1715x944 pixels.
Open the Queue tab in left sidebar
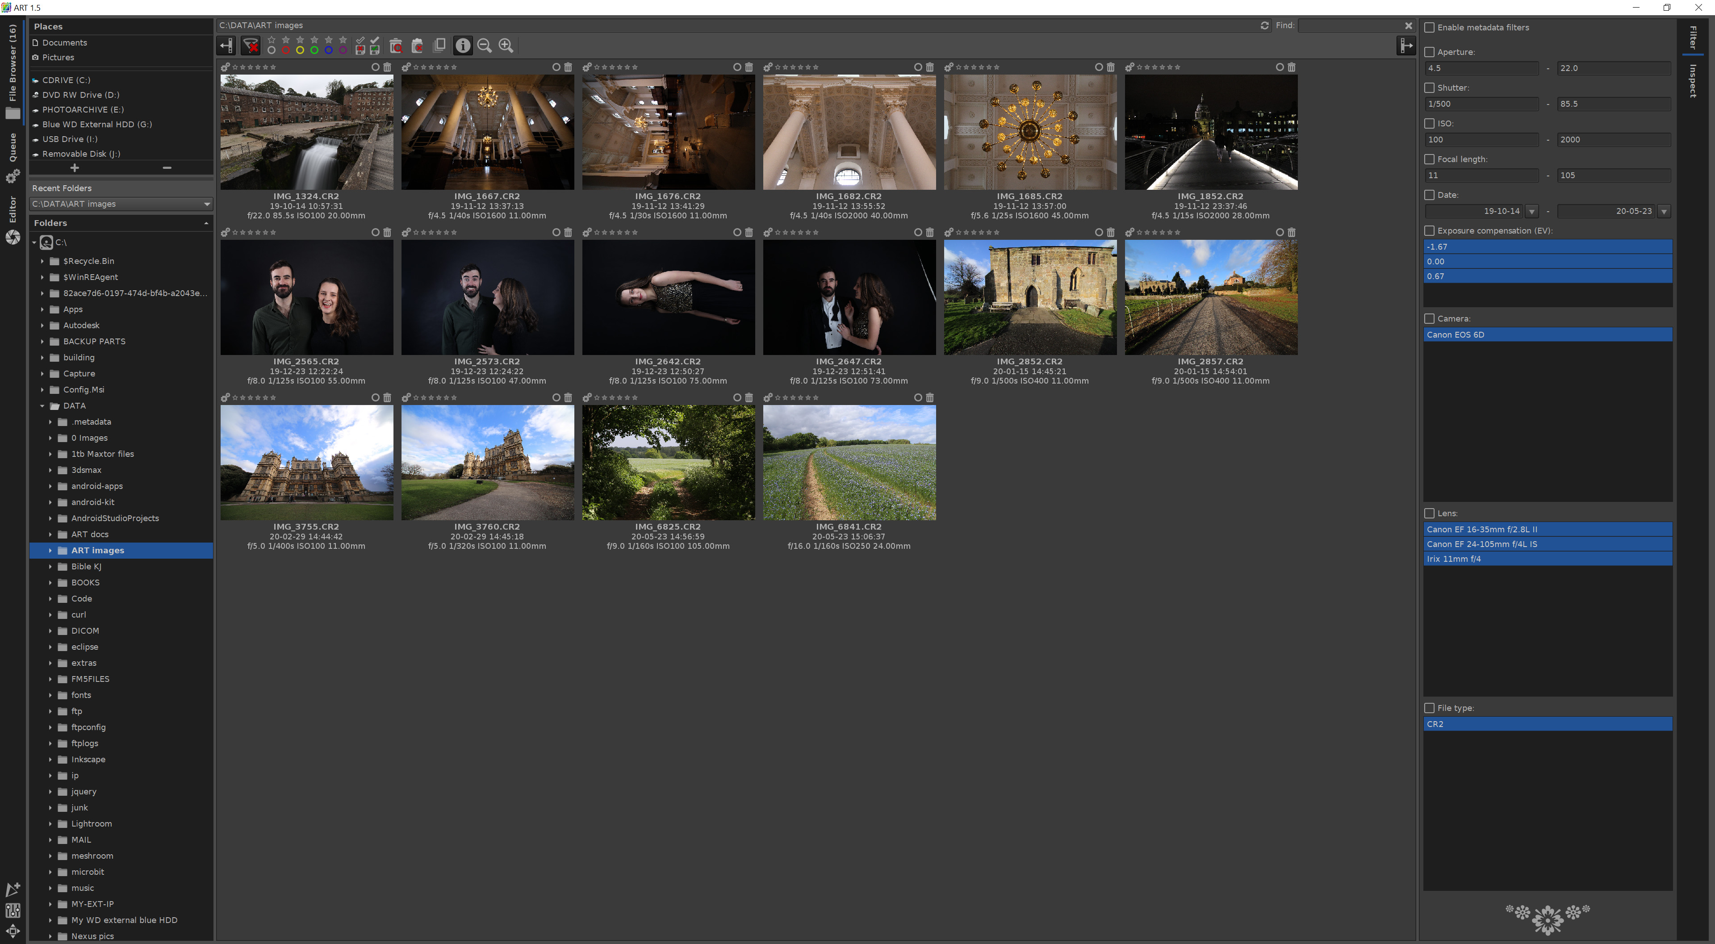tap(12, 148)
